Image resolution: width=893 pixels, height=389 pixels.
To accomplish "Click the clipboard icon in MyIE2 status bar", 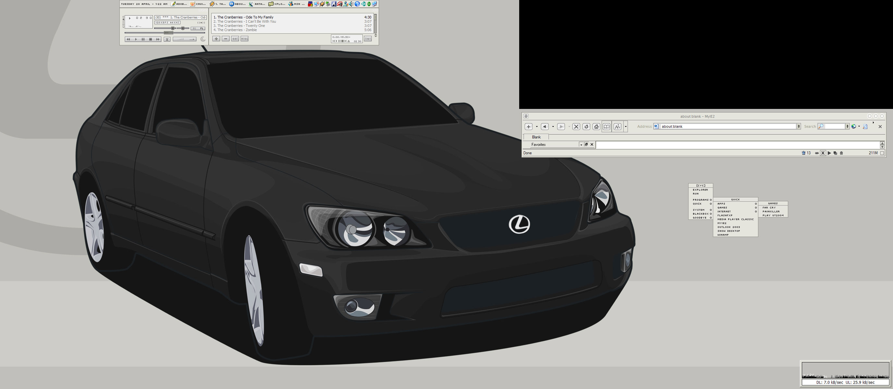I will 842,153.
